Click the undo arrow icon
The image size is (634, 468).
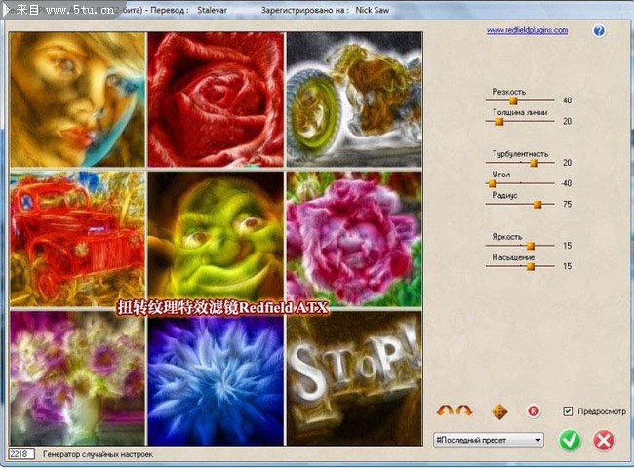pyautogui.click(x=443, y=411)
